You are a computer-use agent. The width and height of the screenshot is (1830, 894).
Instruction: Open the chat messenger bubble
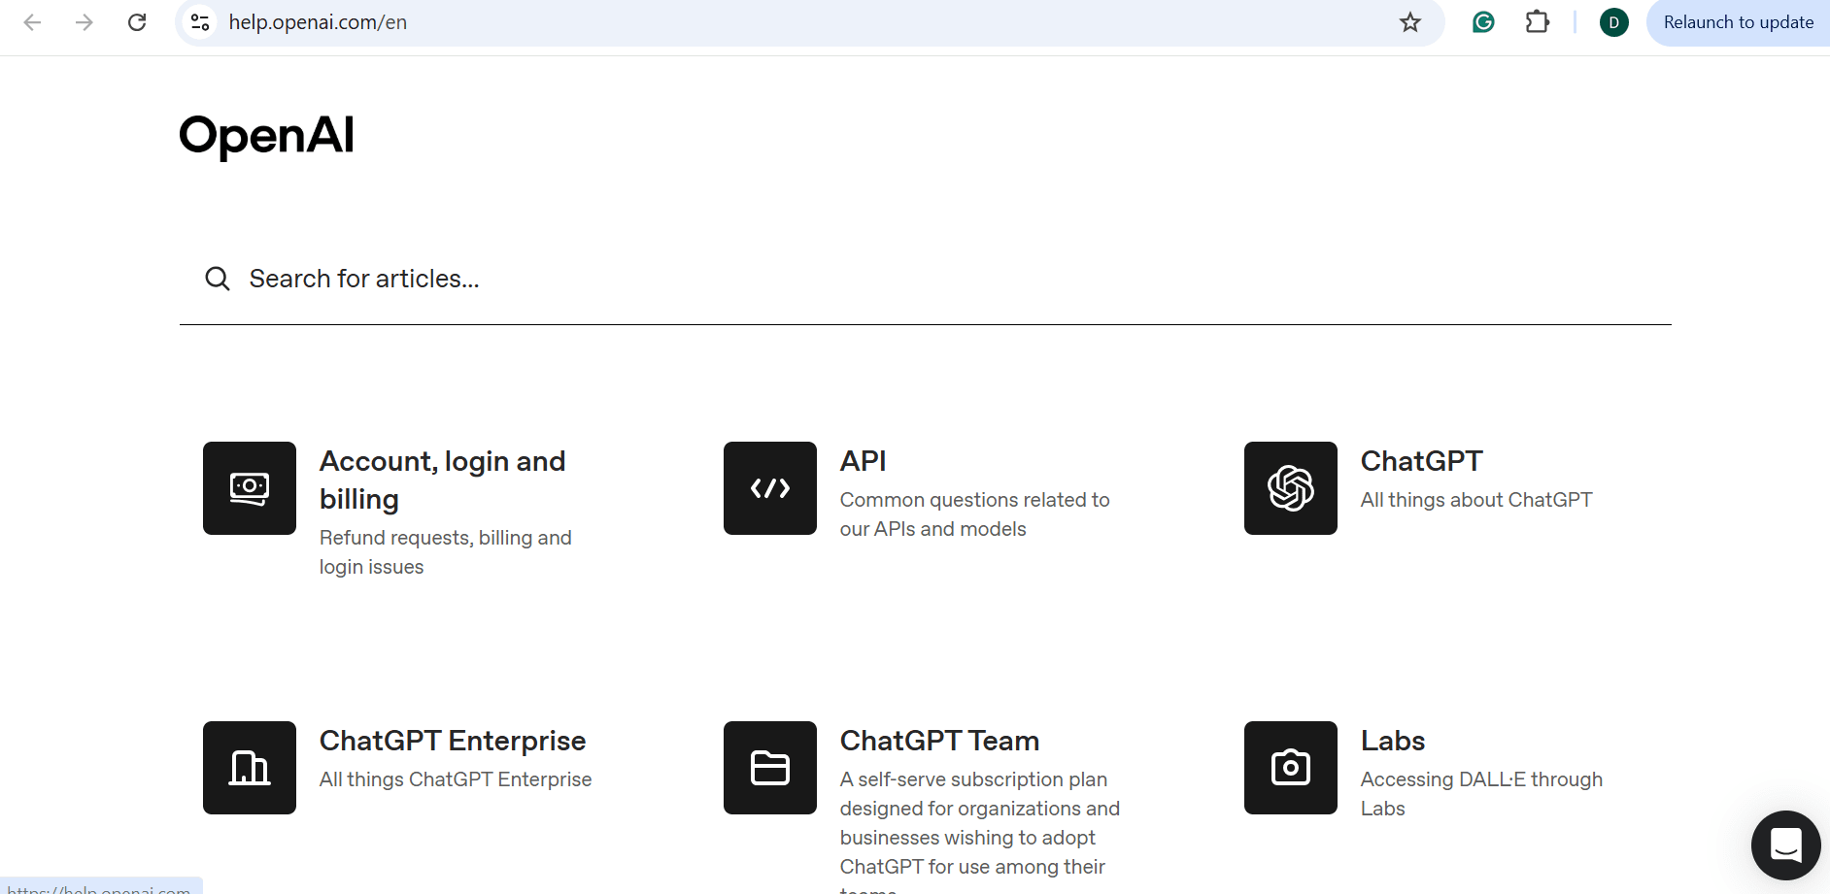1785,845
